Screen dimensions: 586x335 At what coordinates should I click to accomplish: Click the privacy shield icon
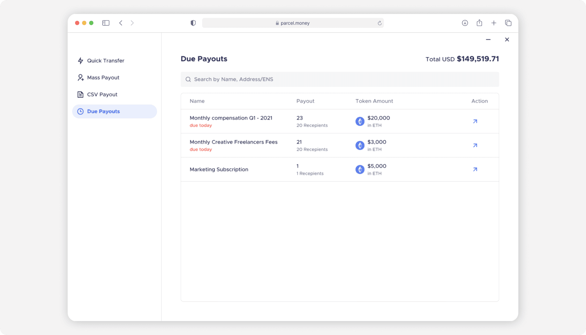pos(193,23)
